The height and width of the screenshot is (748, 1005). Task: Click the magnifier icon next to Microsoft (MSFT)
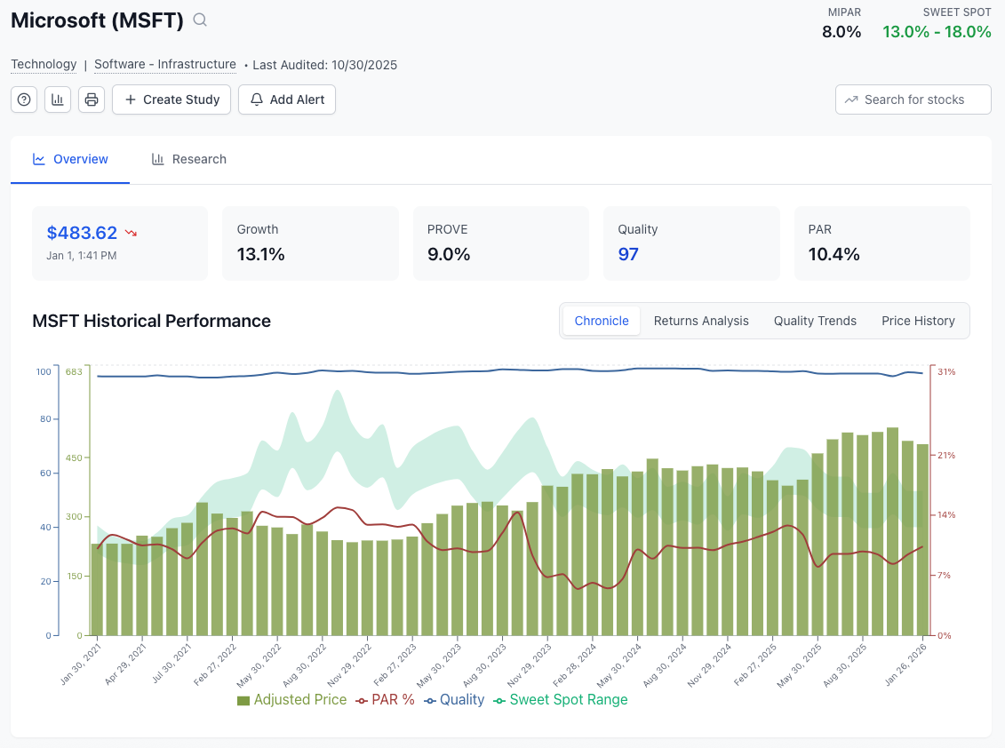(200, 20)
